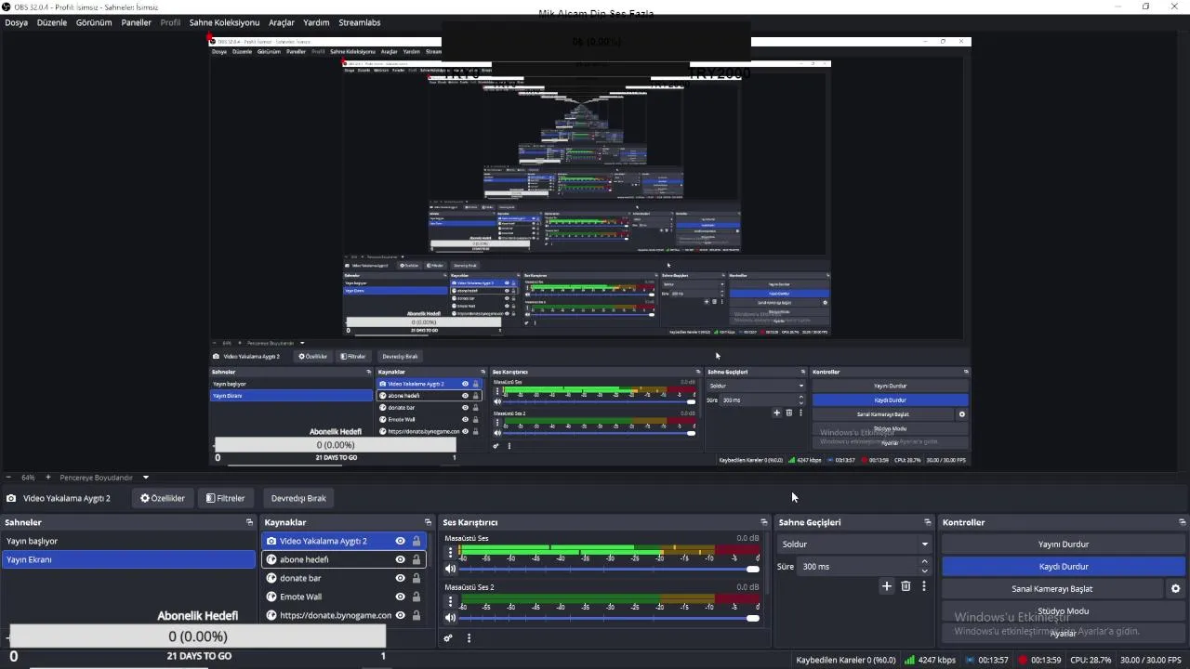Select the Emote Wall source row

point(343,597)
